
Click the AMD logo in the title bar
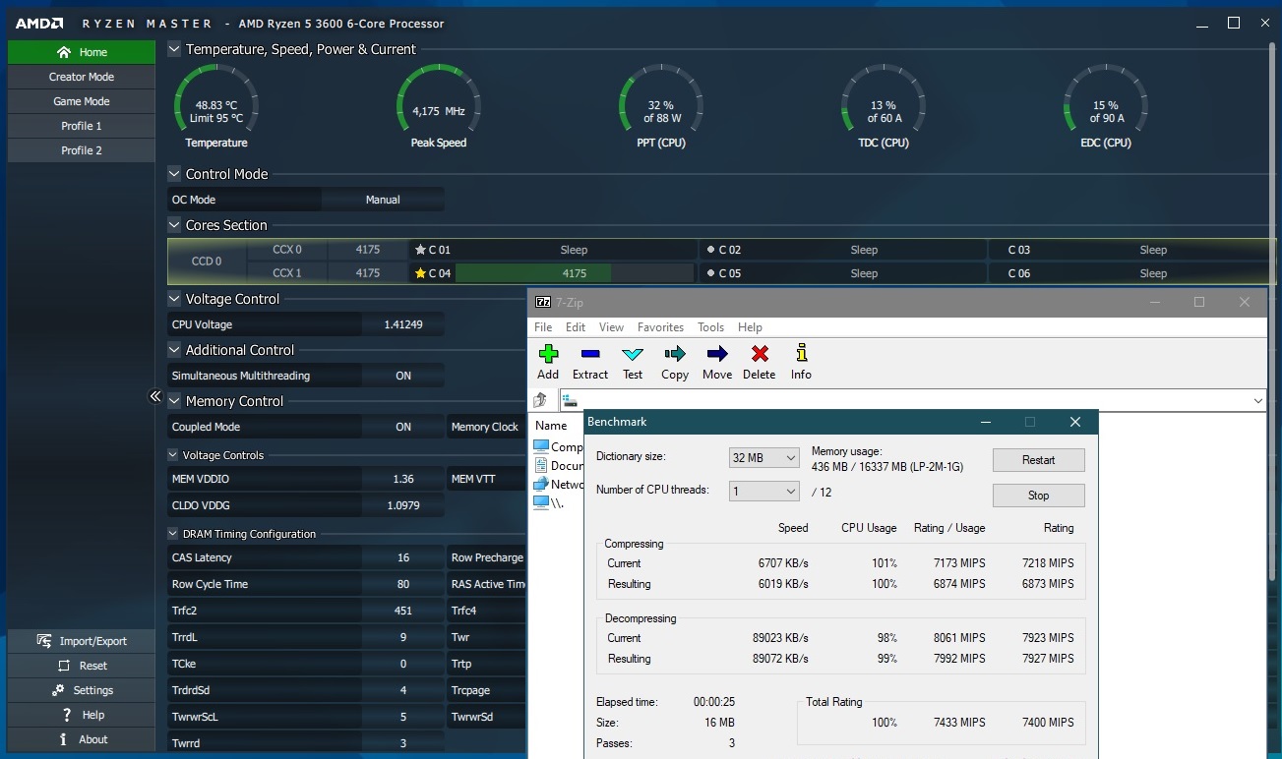(x=39, y=24)
